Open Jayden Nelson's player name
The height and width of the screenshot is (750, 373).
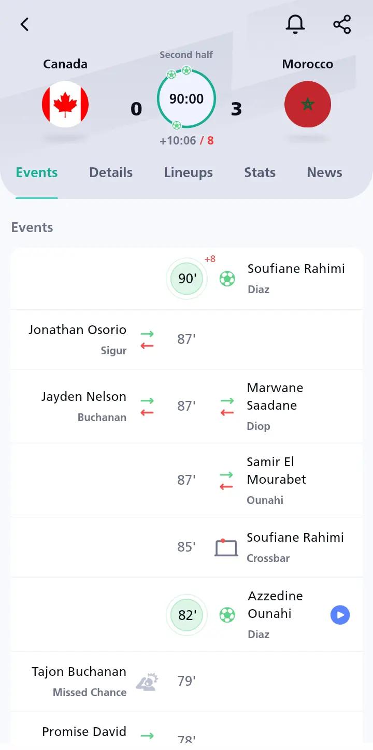coord(84,397)
